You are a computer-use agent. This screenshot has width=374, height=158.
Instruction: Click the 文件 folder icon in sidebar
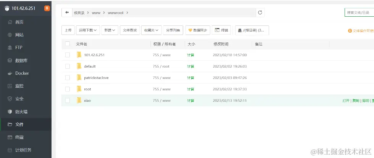coord(10,124)
